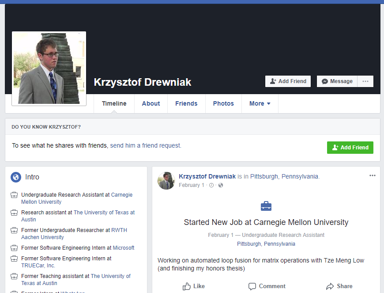Click the Krzysztof Drewniak cover name

(142, 82)
